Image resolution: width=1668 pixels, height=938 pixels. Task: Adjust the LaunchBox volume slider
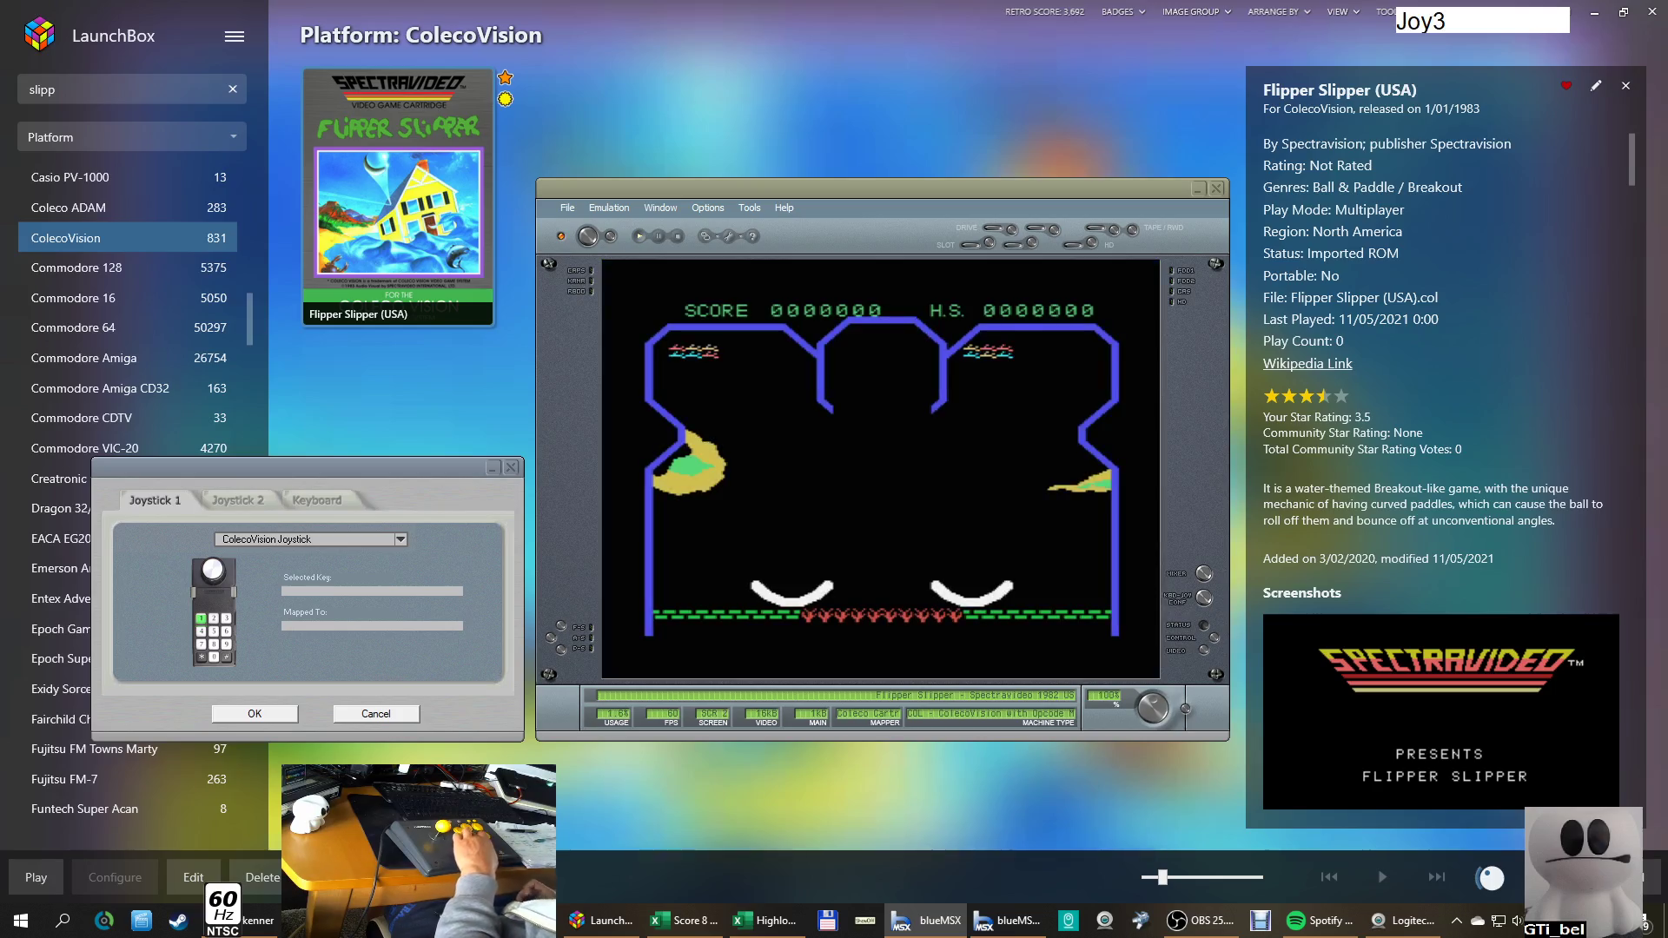pyautogui.click(x=1162, y=877)
